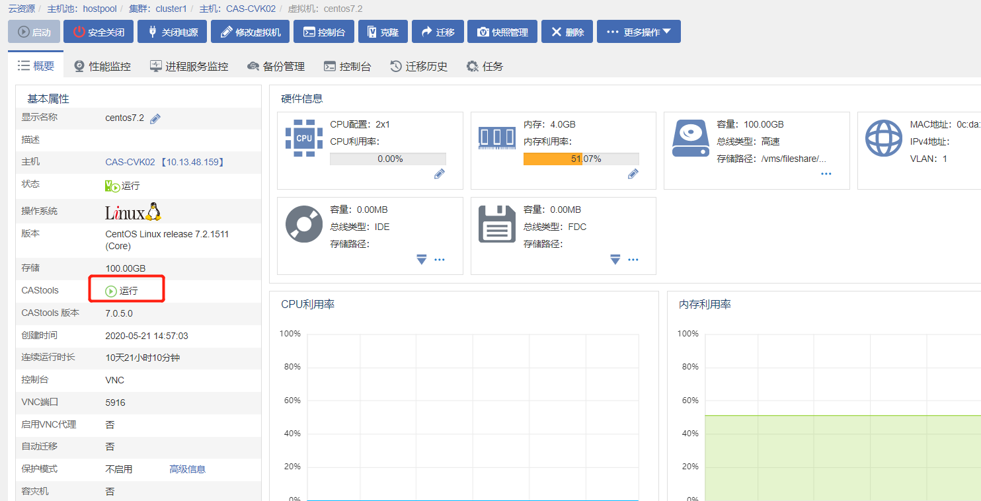Navigate to 集群: cluster1 breadcrumb
Viewport: 981px width, 501px height.
[x=158, y=9]
